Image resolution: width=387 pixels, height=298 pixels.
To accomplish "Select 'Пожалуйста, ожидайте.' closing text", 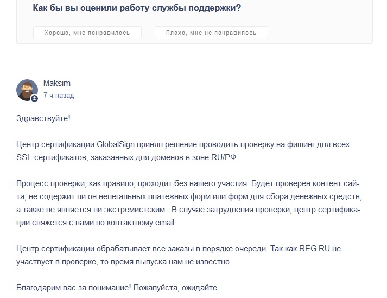I will pyautogui.click(x=176, y=288).
